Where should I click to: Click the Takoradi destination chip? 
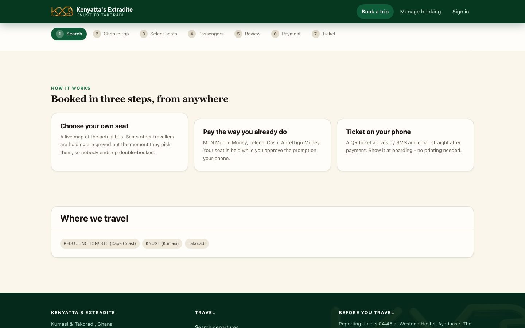click(x=197, y=243)
